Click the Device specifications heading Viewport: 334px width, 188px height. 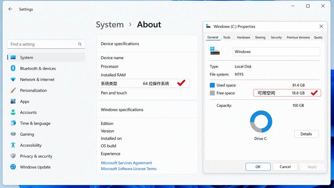(120, 44)
